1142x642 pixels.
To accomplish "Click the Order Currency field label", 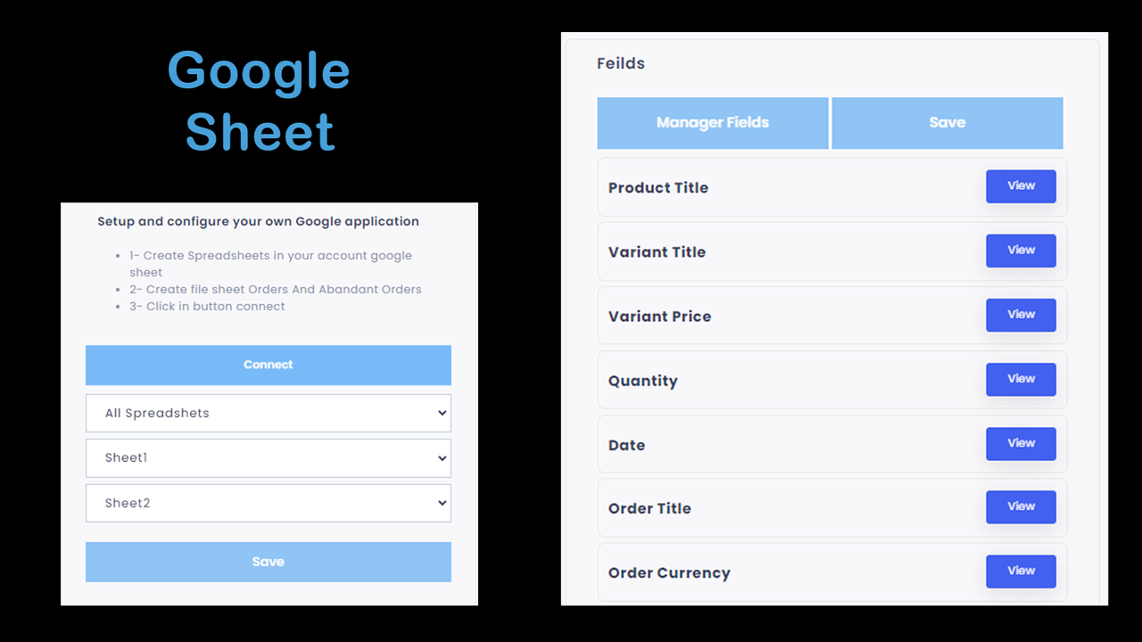I will click(x=669, y=572).
